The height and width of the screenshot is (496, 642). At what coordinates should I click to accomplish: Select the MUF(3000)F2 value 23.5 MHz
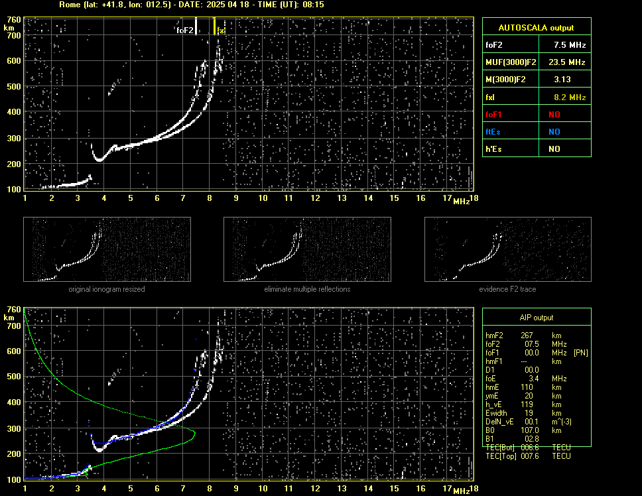(566, 62)
